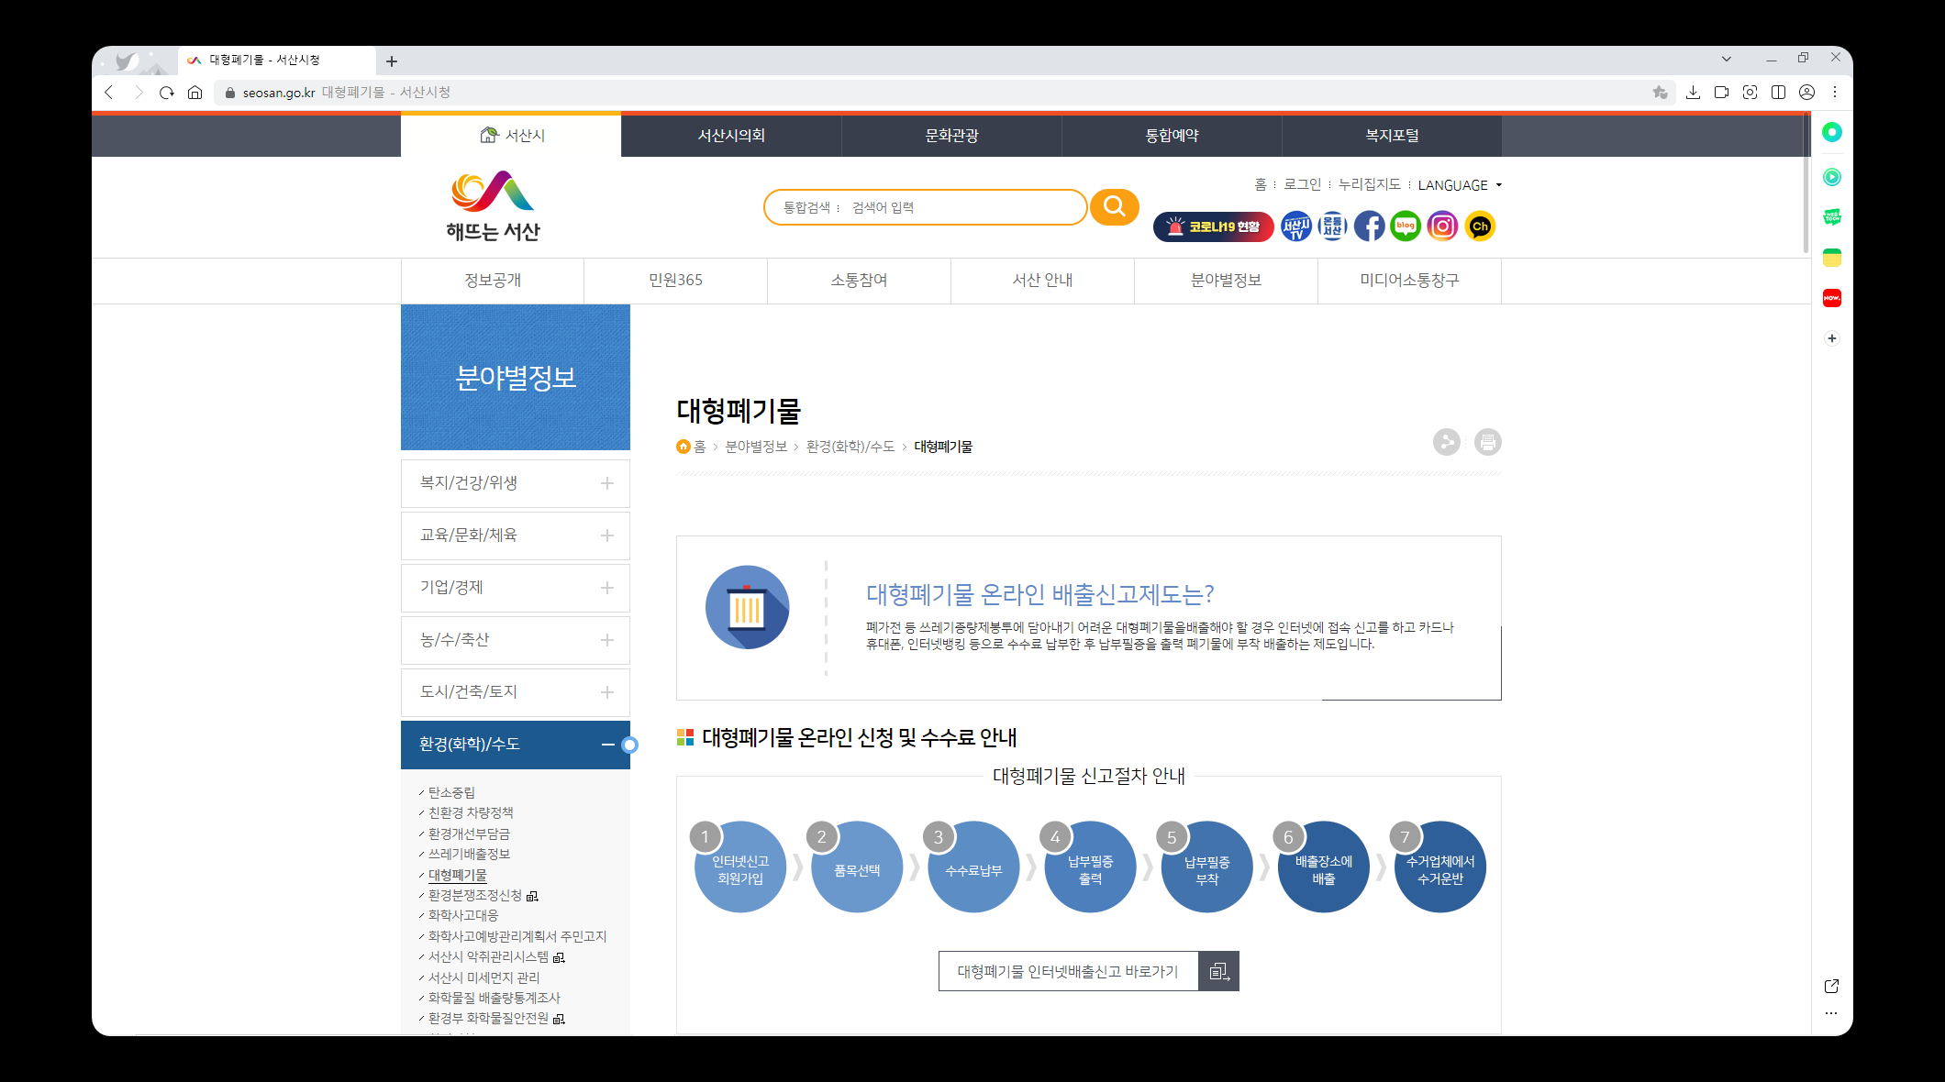
Task: Click the print icon beside the breadcrumb
Action: [x=1487, y=442]
